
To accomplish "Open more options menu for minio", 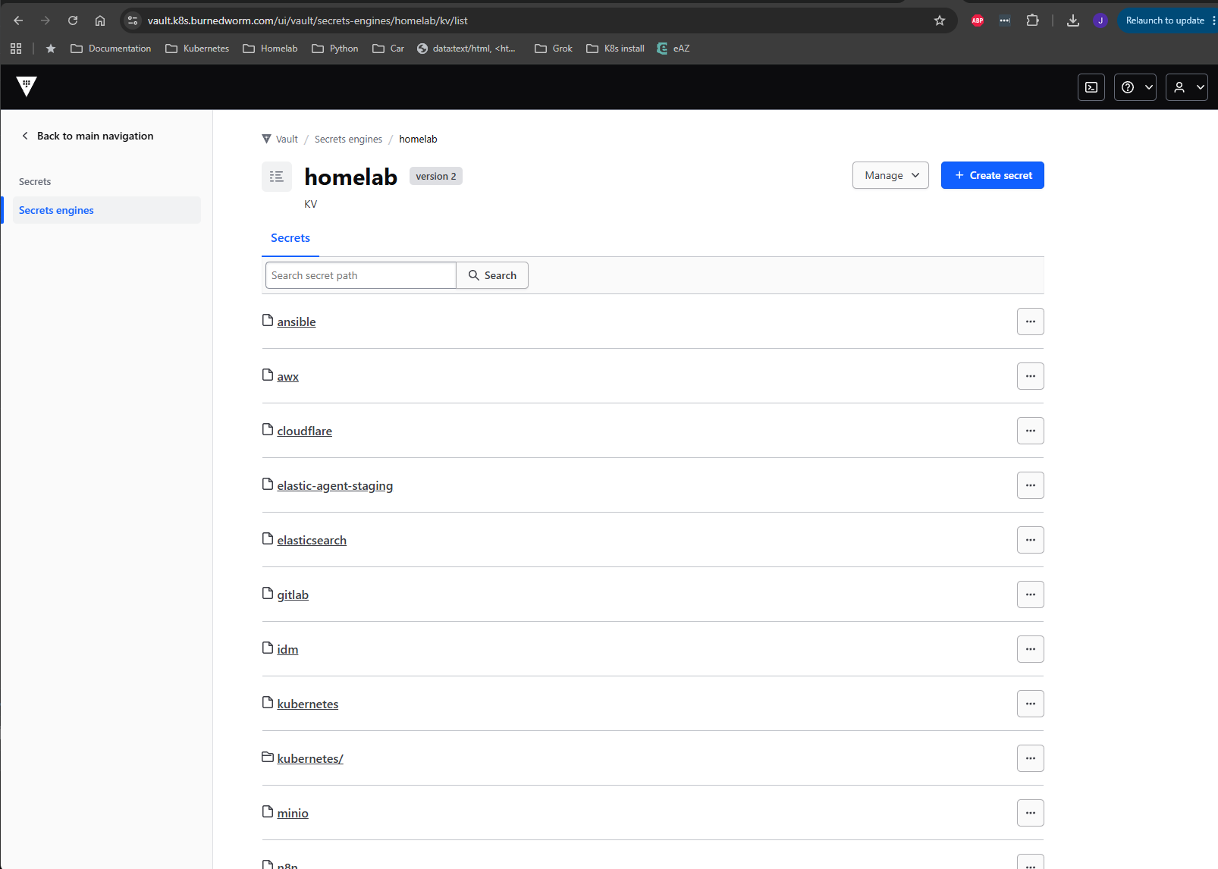I will (1030, 813).
